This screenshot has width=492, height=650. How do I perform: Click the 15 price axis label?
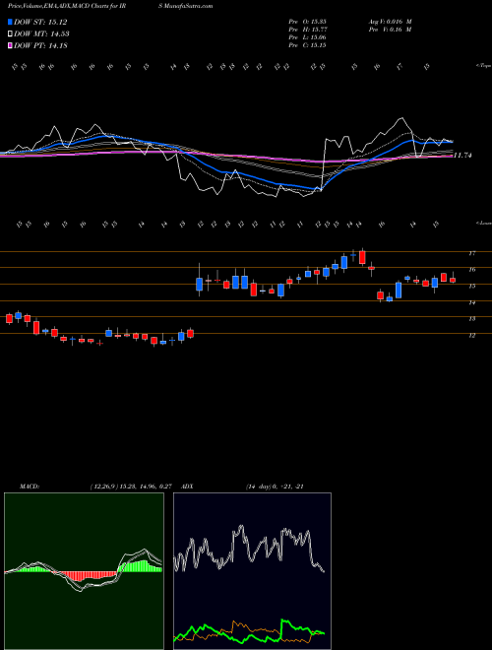point(472,286)
